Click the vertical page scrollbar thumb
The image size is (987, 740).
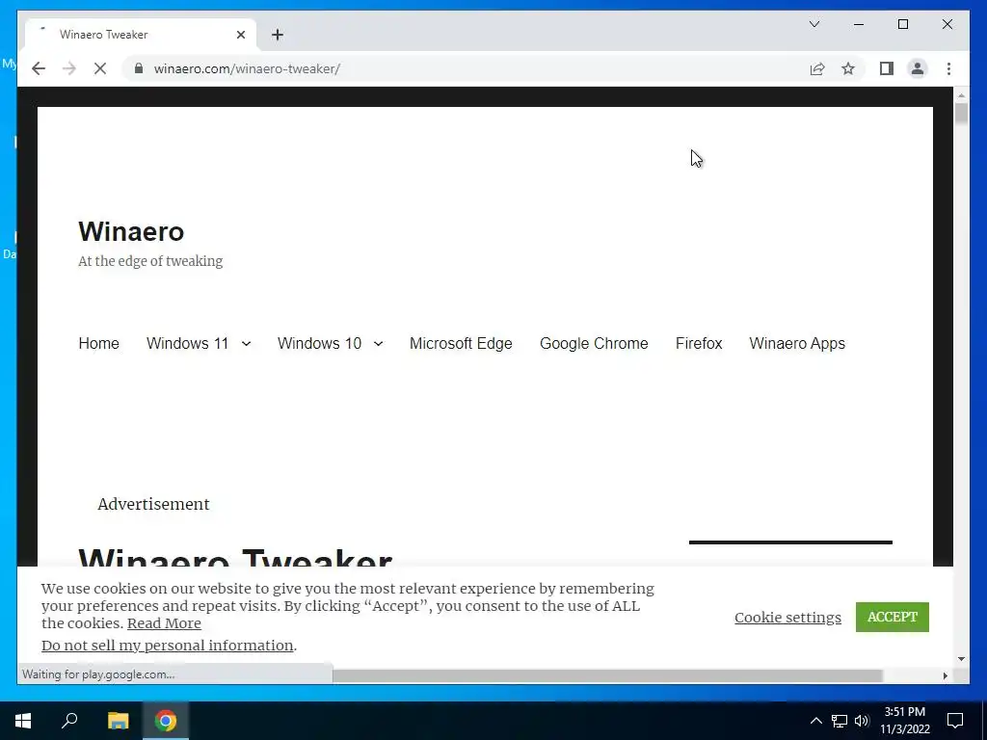pos(961,114)
